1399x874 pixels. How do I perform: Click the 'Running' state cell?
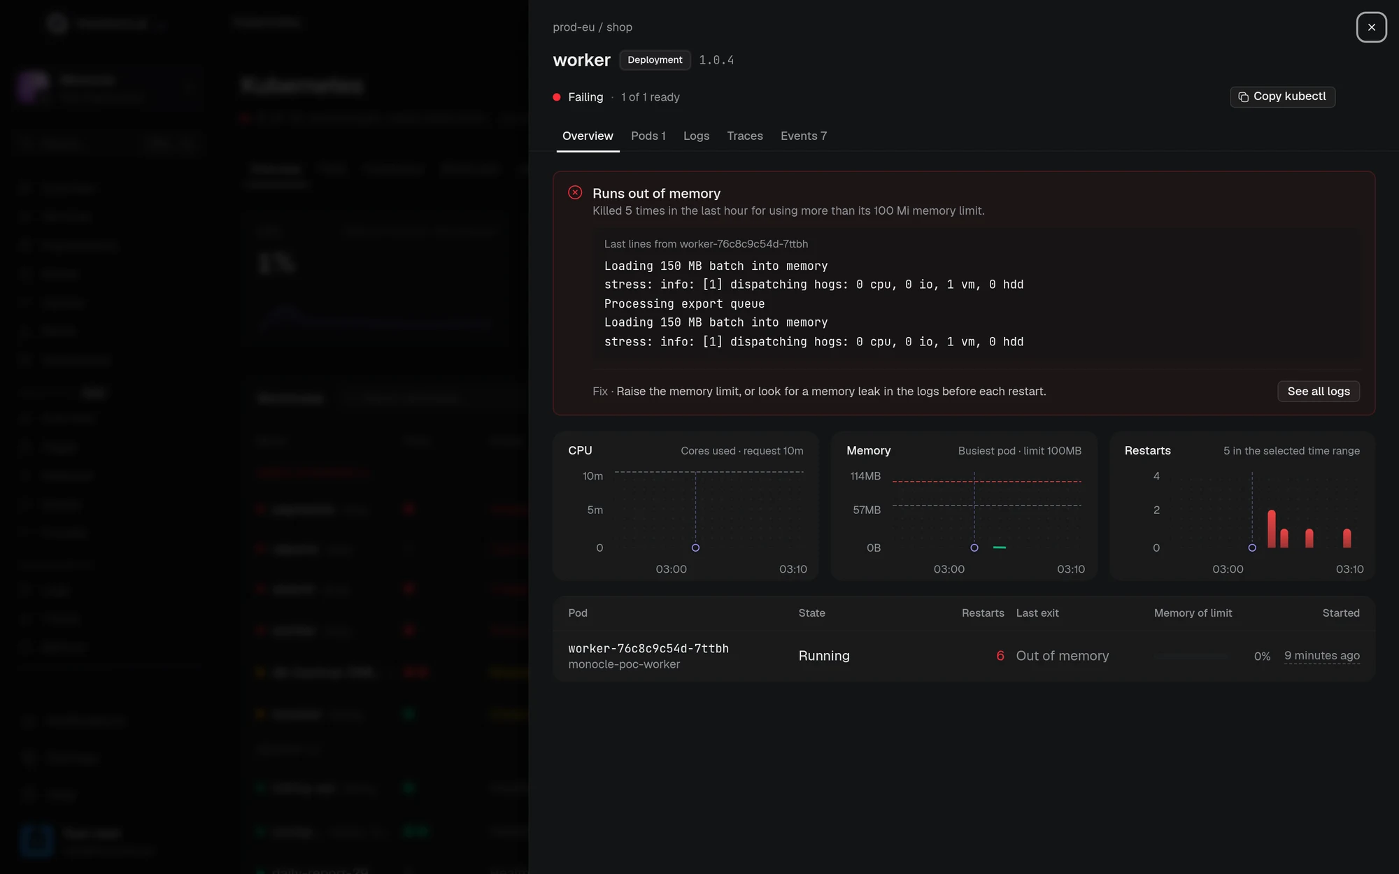pyautogui.click(x=824, y=656)
